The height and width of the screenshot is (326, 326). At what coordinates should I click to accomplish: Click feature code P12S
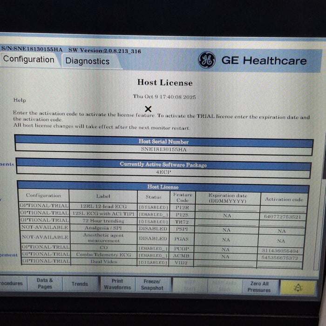pyautogui.click(x=182, y=215)
